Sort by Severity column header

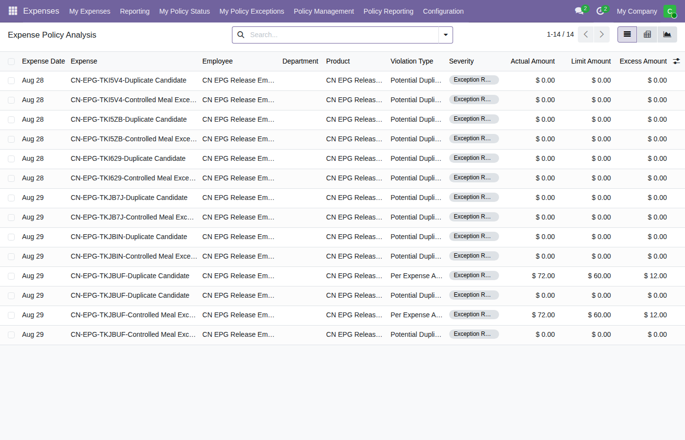coord(461,61)
